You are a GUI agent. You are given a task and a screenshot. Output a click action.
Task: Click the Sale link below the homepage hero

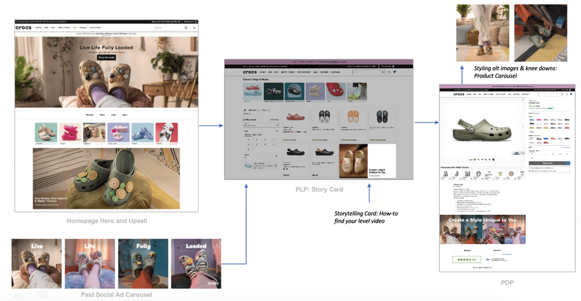tap(124, 115)
